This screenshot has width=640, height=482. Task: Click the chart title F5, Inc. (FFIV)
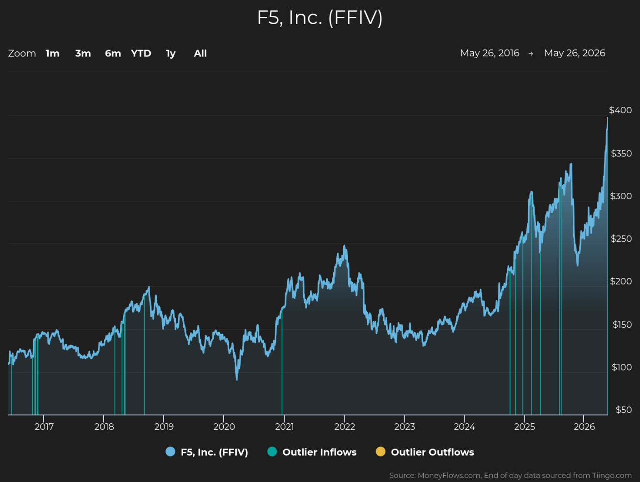click(320, 18)
